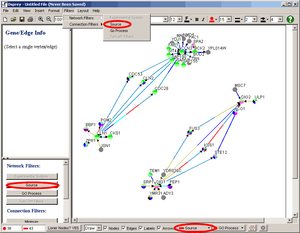Select the CDC28 node in the graph

(x=155, y=92)
